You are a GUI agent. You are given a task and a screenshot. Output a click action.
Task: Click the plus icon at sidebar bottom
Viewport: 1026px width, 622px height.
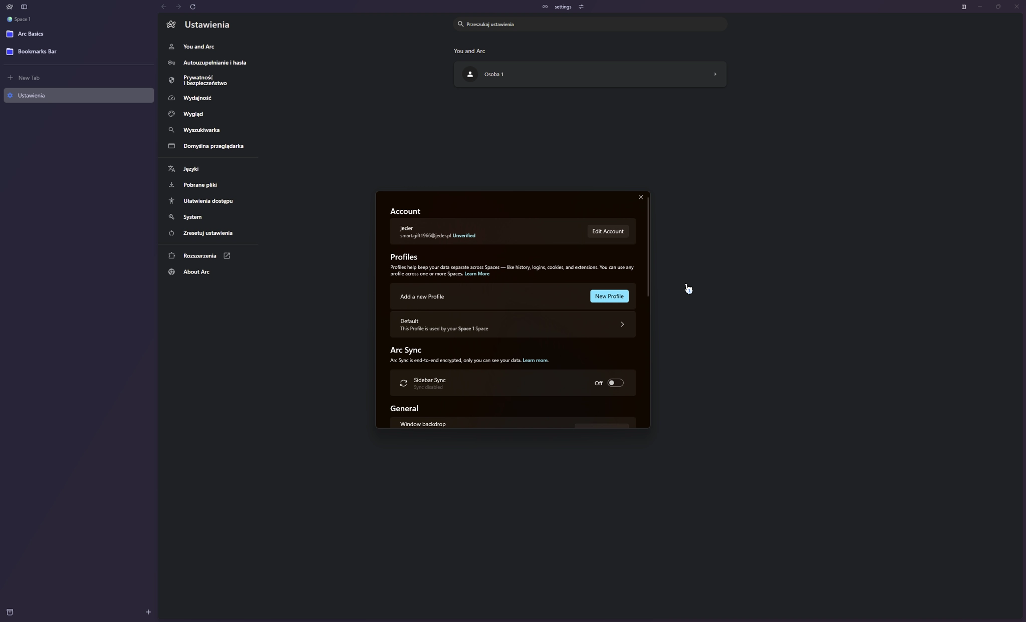pos(148,612)
